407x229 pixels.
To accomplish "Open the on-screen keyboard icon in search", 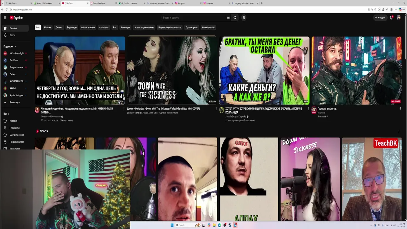I will (228, 18).
